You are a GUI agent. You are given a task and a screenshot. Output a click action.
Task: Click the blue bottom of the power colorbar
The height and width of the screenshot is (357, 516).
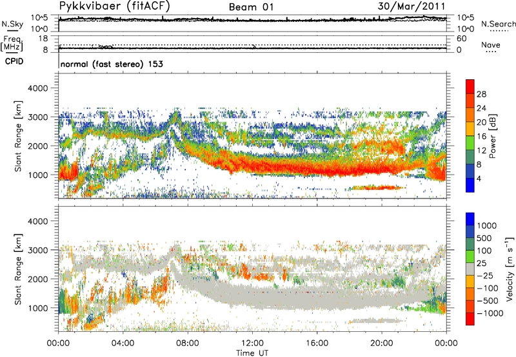tap(470, 185)
